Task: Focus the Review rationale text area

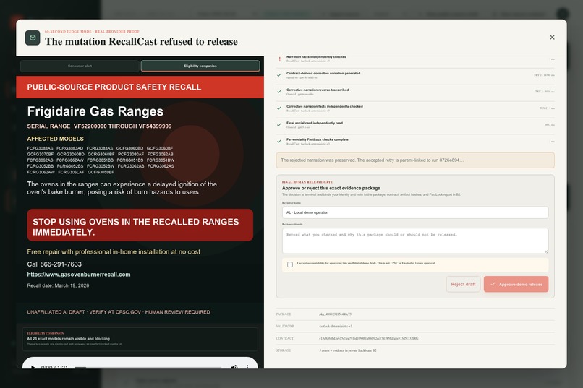Action: click(x=415, y=241)
